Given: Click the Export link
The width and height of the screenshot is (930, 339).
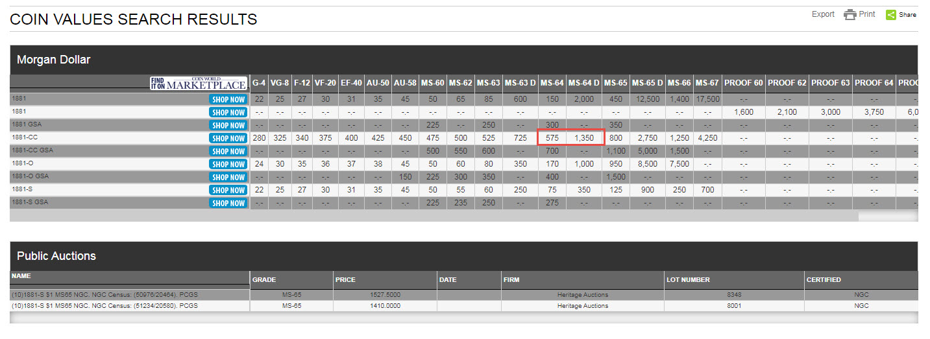Looking at the screenshot, I should [x=822, y=14].
